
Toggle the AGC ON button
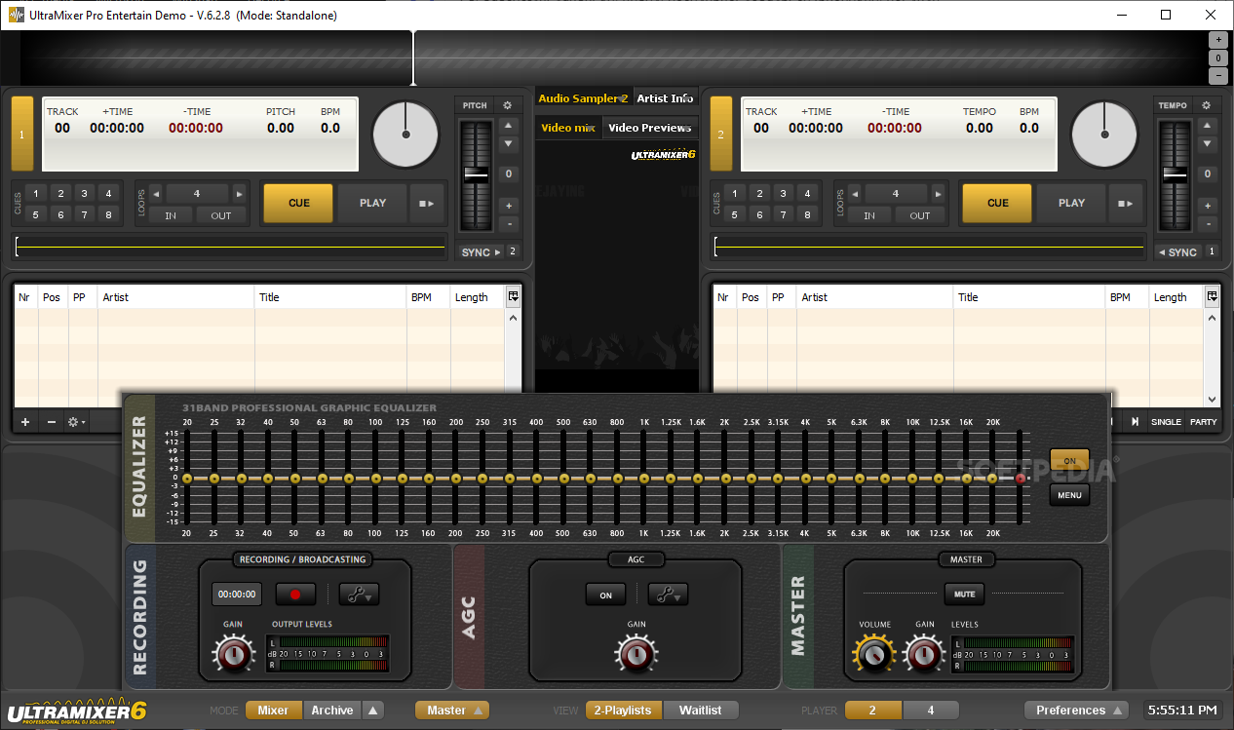point(605,595)
